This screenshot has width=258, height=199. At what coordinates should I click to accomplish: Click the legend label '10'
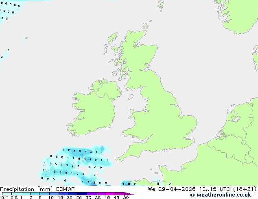(x=51, y=197)
